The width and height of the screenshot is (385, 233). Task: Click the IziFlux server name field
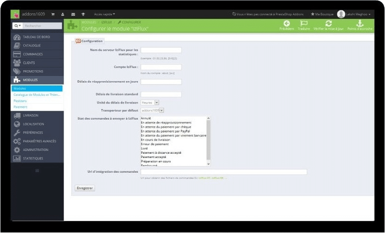click(x=161, y=50)
